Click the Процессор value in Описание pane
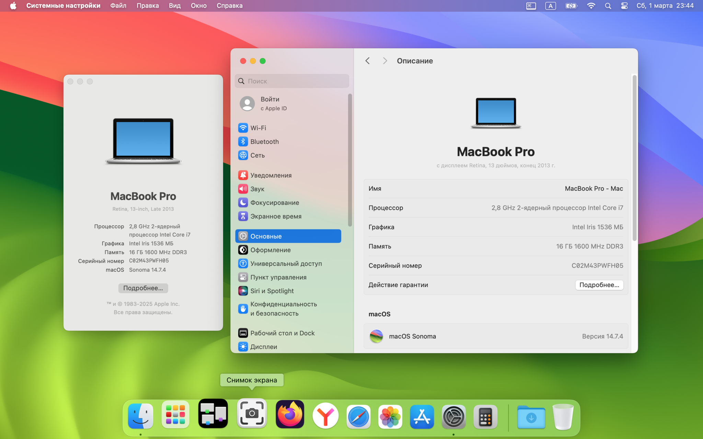This screenshot has height=439, width=703. pyautogui.click(x=557, y=208)
